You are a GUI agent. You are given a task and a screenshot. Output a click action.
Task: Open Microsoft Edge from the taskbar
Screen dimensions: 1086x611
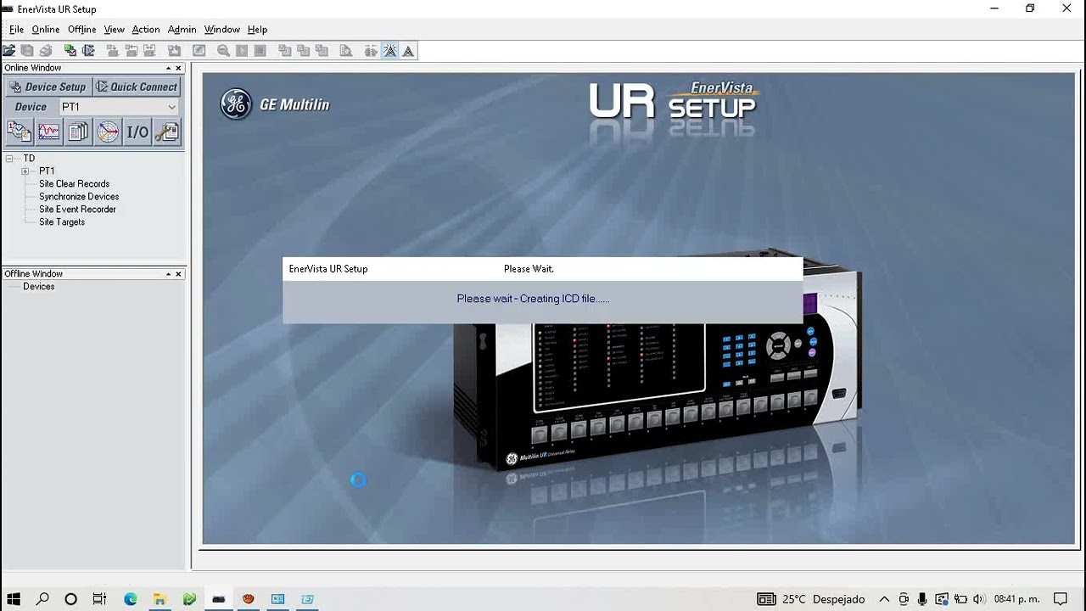click(130, 599)
